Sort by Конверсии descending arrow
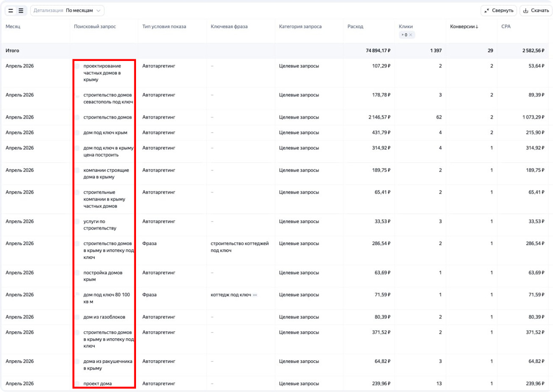This screenshot has width=553, height=392. pyautogui.click(x=477, y=27)
